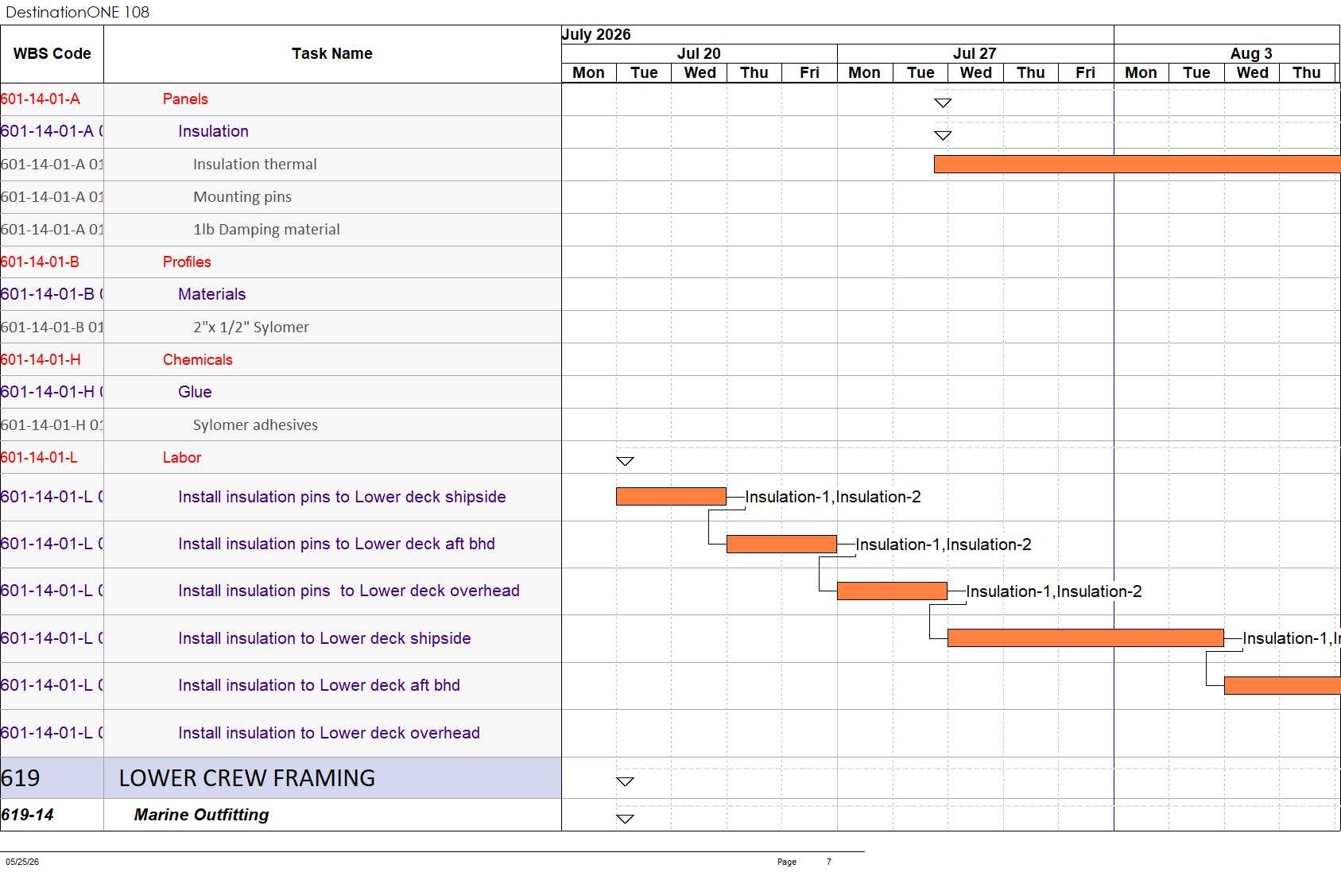Click the Labor summary triangle marker
Viewport: 1341px width, 872px height.
(x=626, y=461)
